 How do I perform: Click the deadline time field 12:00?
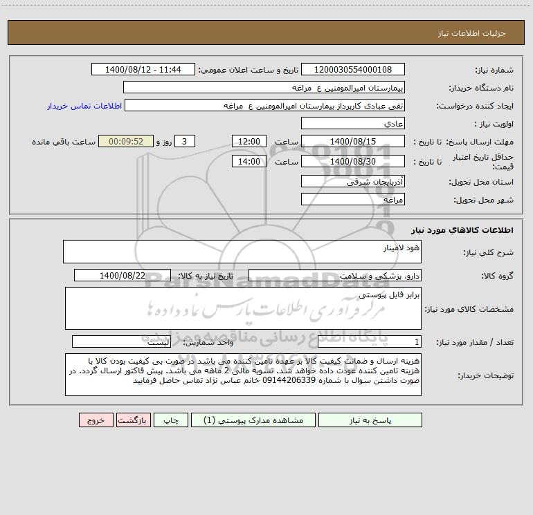tap(249, 141)
